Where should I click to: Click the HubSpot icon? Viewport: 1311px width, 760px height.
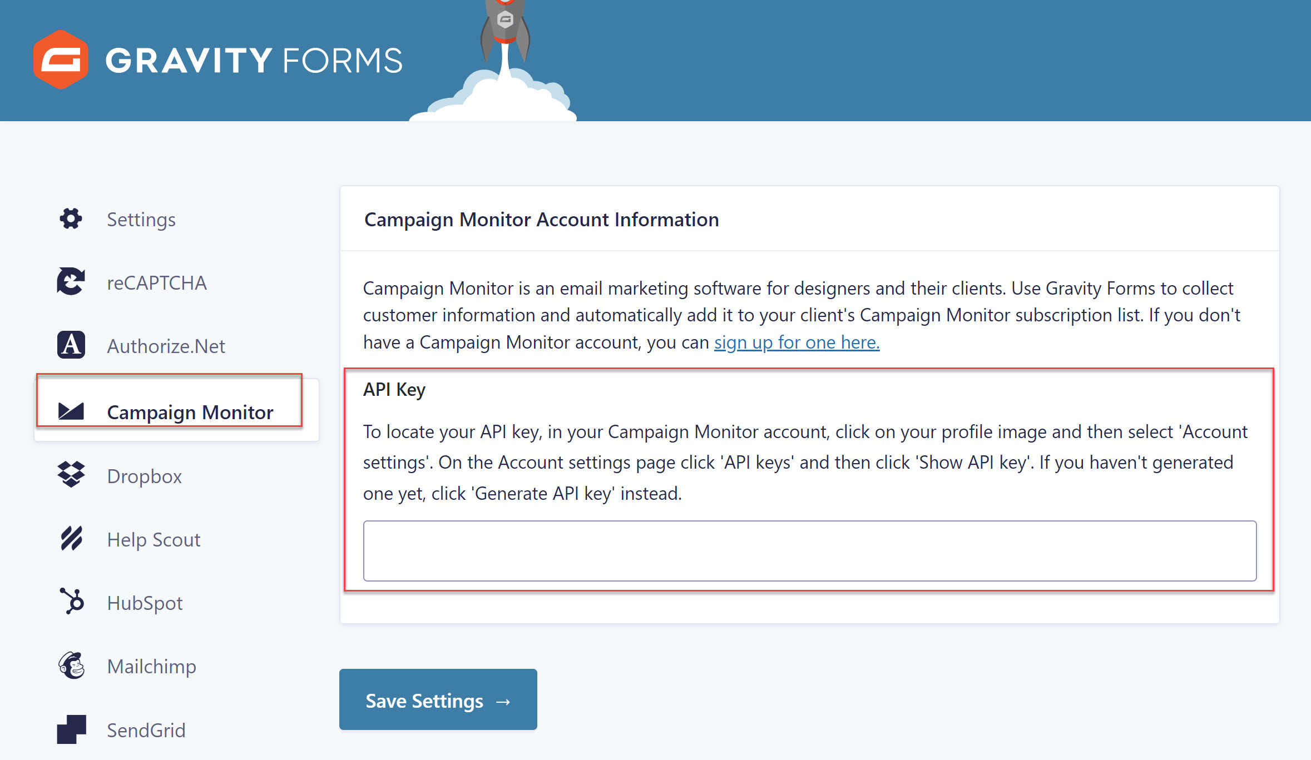click(72, 601)
